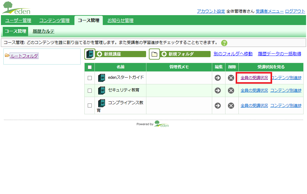307x194 pixels.
Task: Check the edenスタートガイド row checkbox
Action: pyautogui.click(x=90, y=78)
